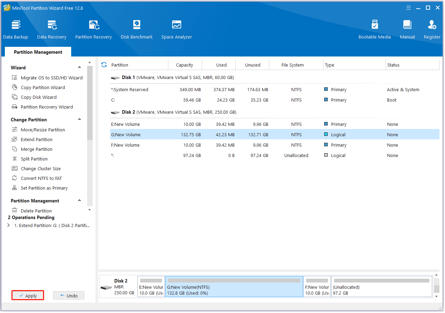Create Bootable Media

click(375, 29)
